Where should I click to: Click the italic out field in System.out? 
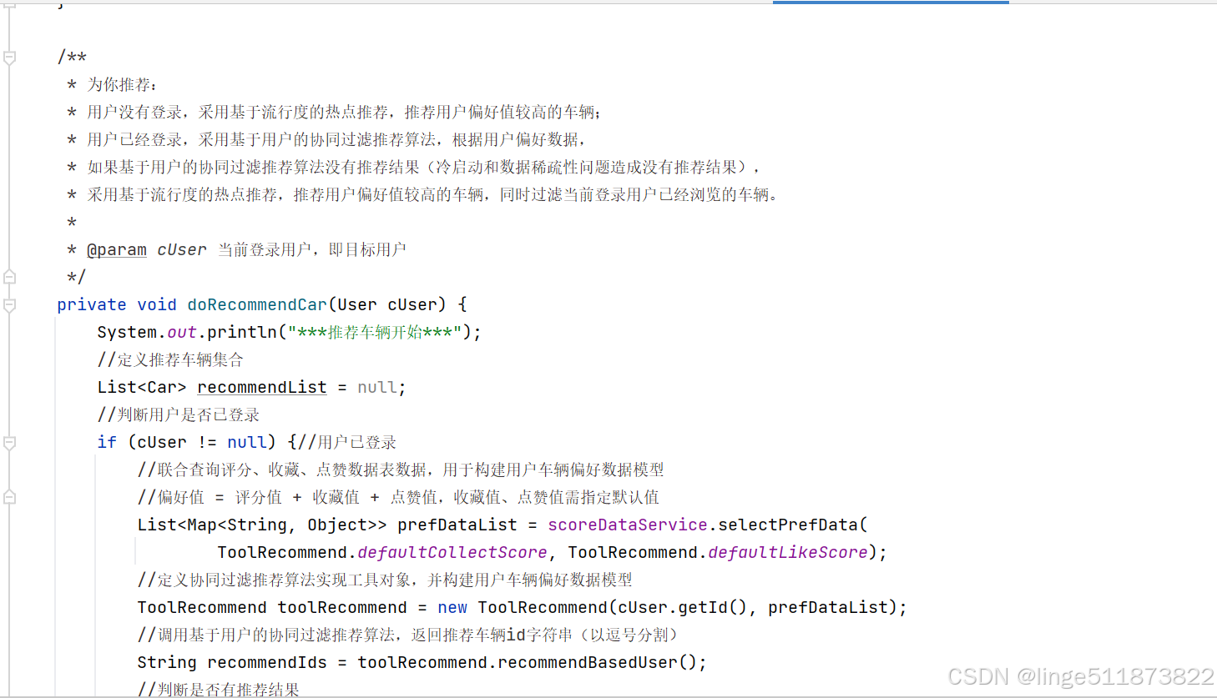[x=182, y=332]
